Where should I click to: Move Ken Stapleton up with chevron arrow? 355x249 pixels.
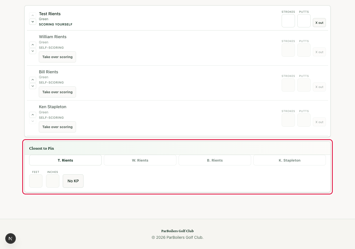click(33, 115)
